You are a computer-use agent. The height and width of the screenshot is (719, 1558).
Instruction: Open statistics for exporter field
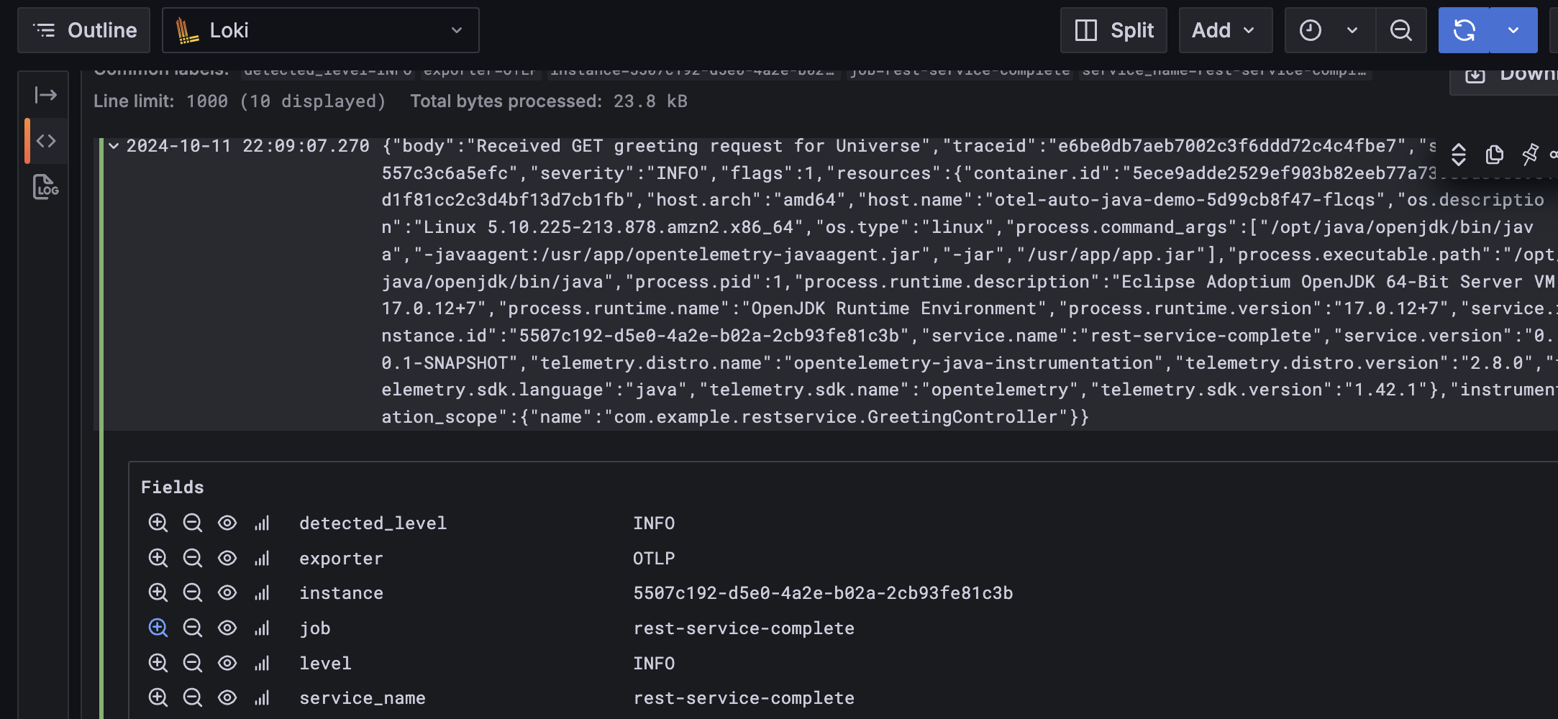click(x=262, y=558)
